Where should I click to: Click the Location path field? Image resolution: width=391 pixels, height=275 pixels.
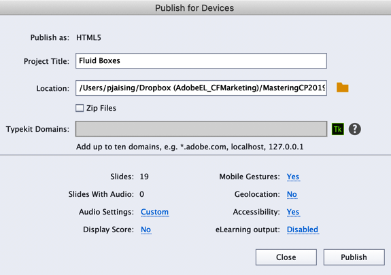201,88
